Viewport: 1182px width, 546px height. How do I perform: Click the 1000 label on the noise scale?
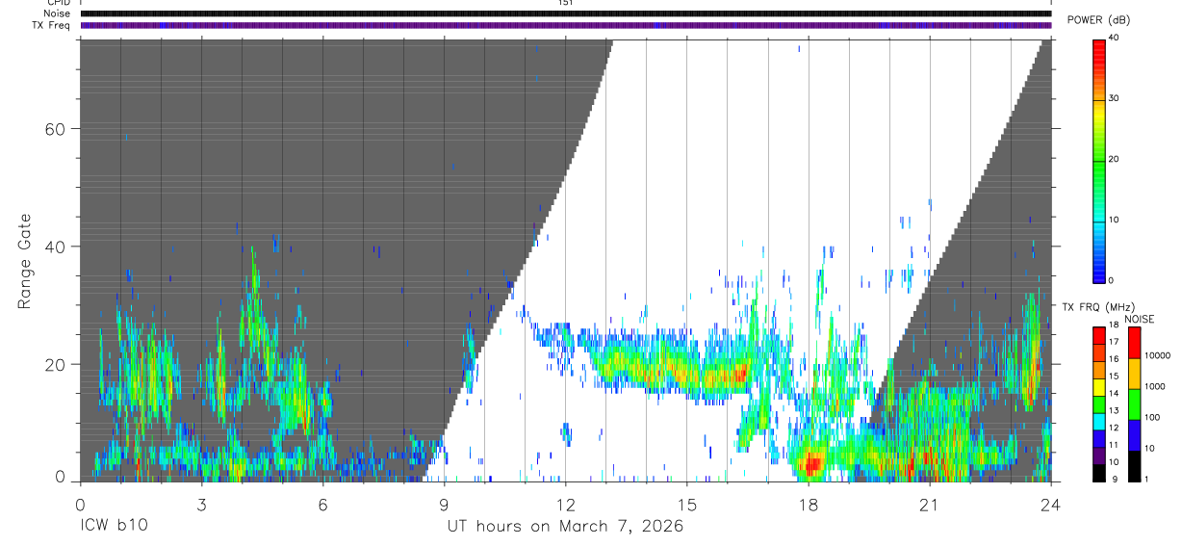pyautogui.click(x=1153, y=386)
